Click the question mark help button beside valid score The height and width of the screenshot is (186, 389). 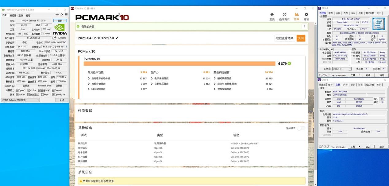304,27
